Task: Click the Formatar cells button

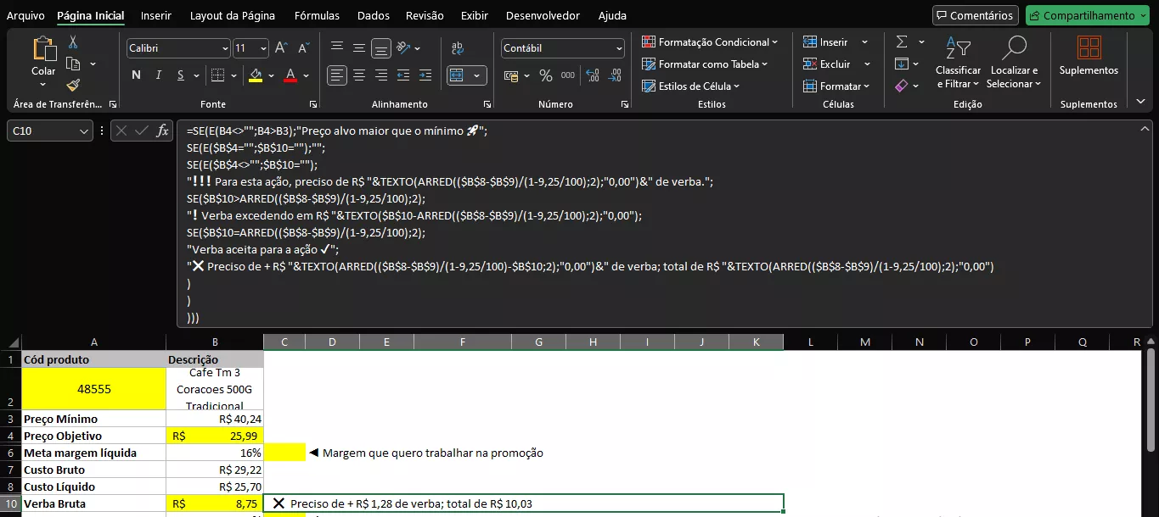Action: pos(836,86)
